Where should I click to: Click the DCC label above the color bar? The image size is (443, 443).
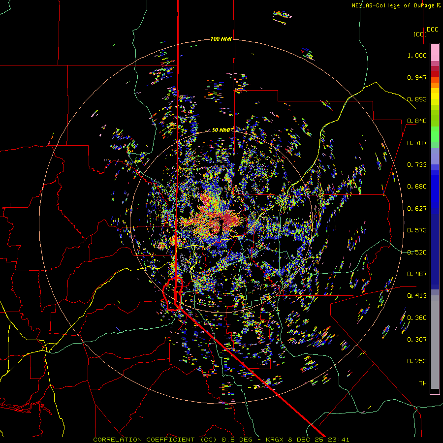click(x=433, y=30)
